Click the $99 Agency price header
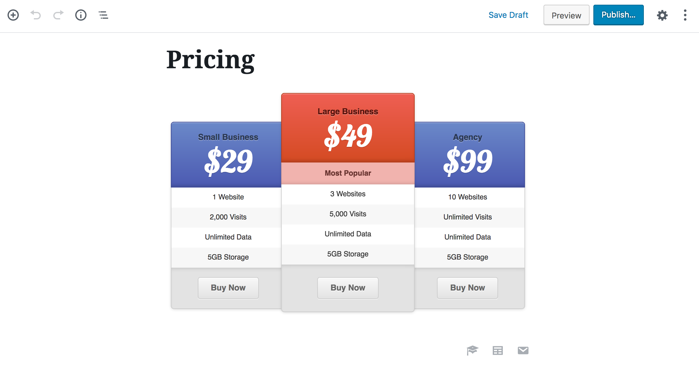699x371 pixels. 468,160
